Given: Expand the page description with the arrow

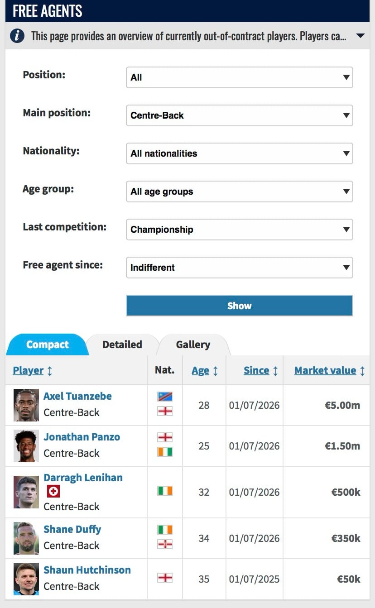Looking at the screenshot, I should coord(361,36).
